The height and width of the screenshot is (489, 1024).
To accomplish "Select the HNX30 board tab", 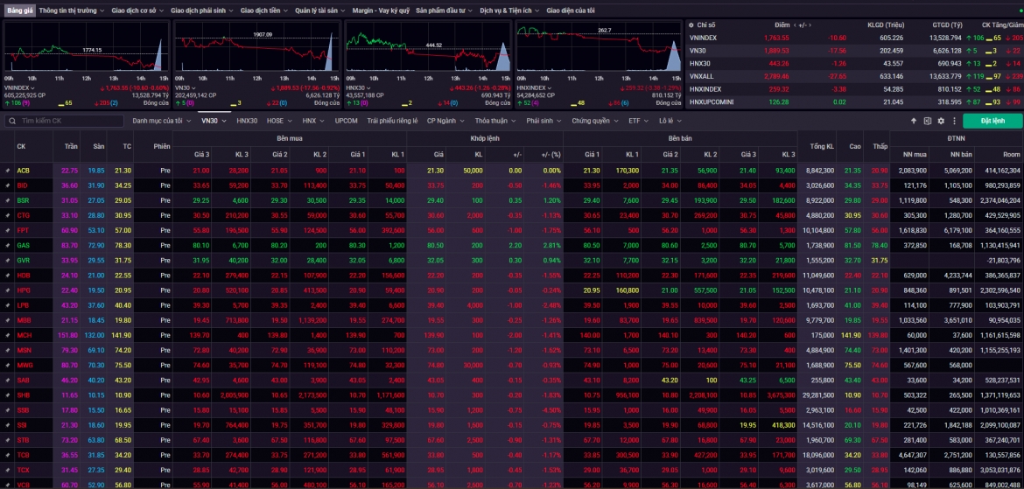I will 247,121.
